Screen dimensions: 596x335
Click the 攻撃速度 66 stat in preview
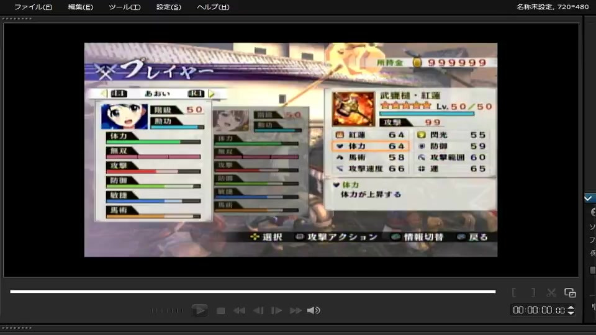[370, 169]
